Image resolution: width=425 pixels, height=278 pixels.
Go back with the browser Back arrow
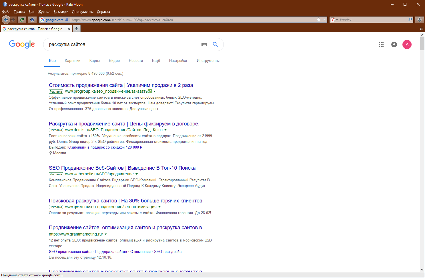tap(6, 20)
